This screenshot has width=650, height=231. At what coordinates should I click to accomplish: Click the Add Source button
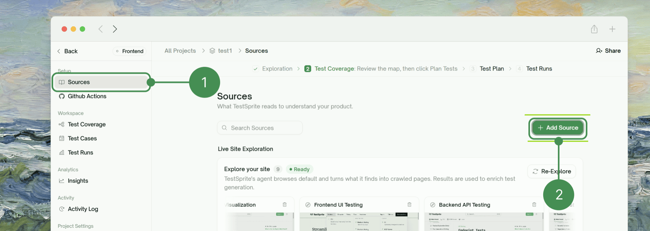(558, 128)
